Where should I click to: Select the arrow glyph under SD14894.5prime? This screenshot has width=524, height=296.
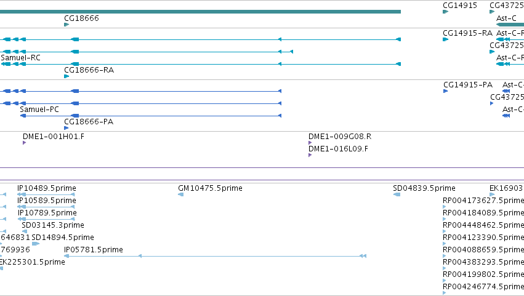point(36,244)
